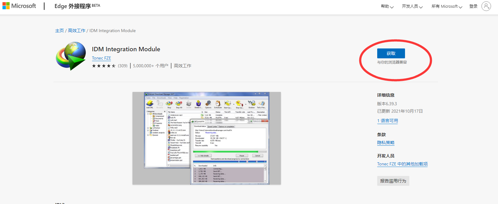The height and width of the screenshot is (204, 498).
Task: Open 高效工作 category beside the user count
Action: [x=183, y=66]
